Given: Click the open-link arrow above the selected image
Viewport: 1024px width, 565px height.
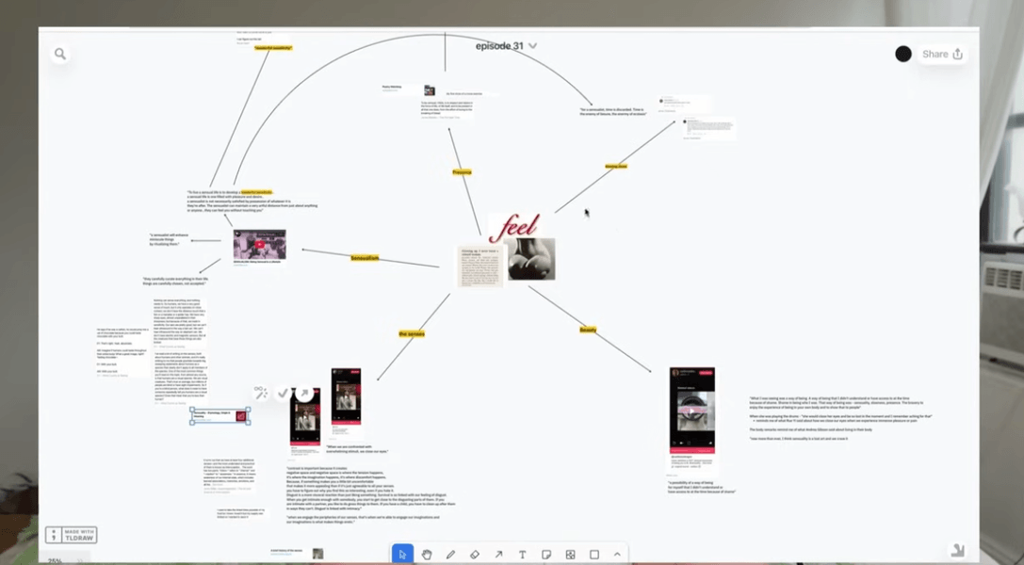Looking at the screenshot, I should click(x=304, y=392).
